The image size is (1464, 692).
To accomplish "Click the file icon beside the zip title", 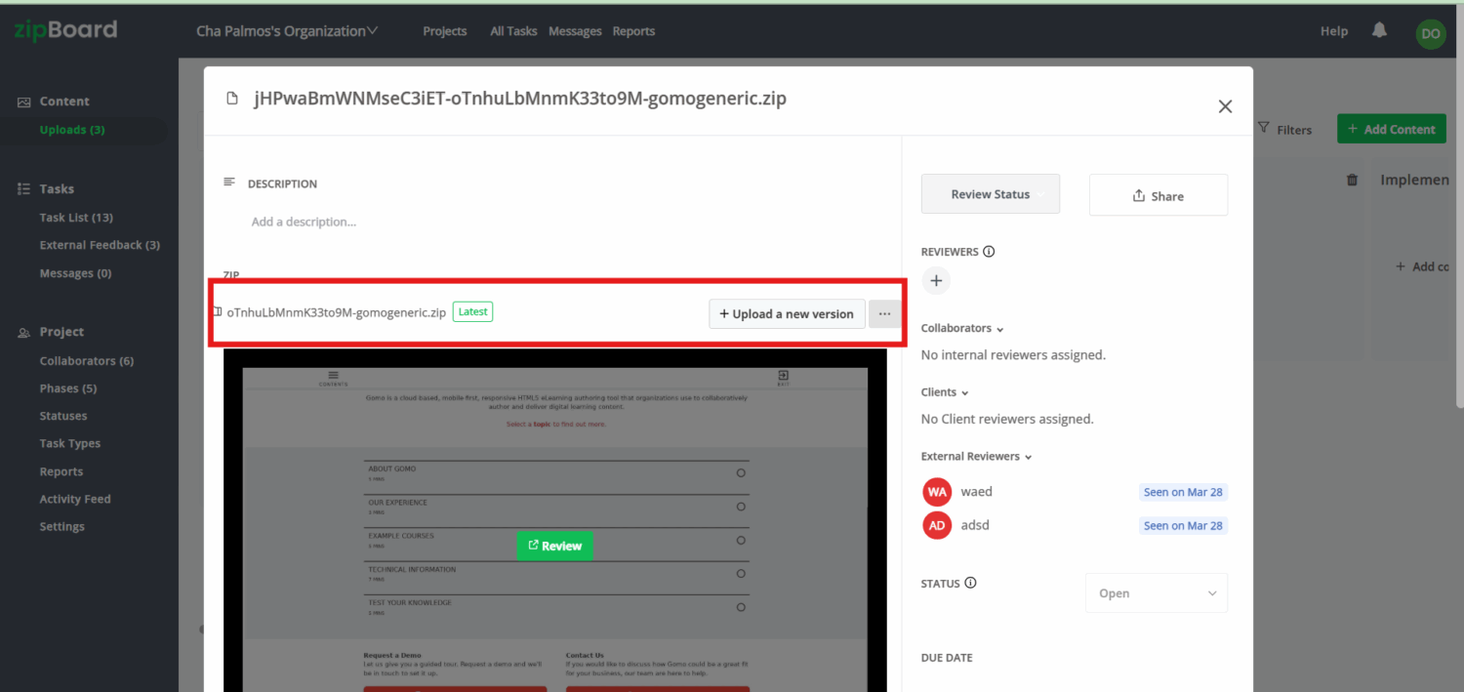I will (232, 99).
